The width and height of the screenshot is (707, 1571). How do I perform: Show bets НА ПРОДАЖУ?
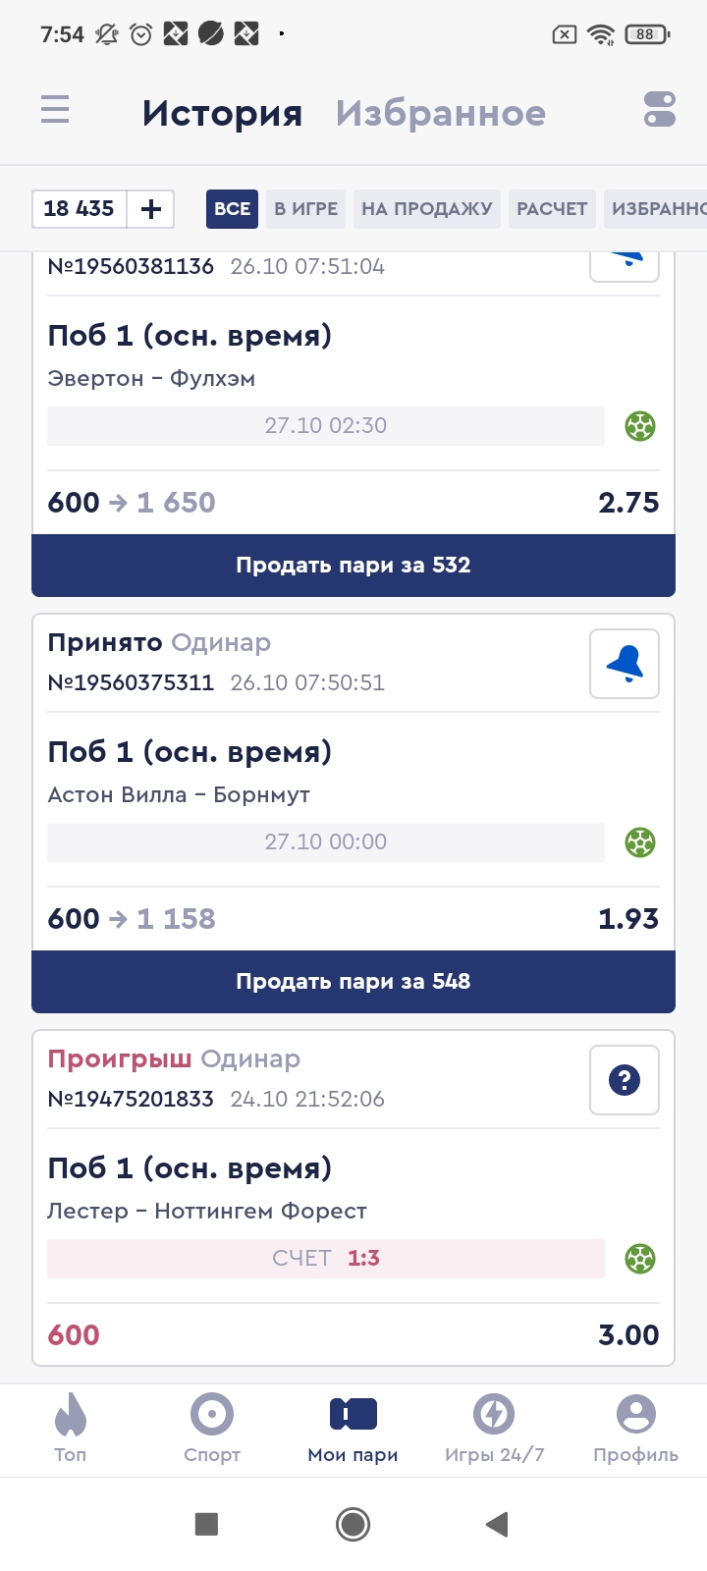click(426, 209)
